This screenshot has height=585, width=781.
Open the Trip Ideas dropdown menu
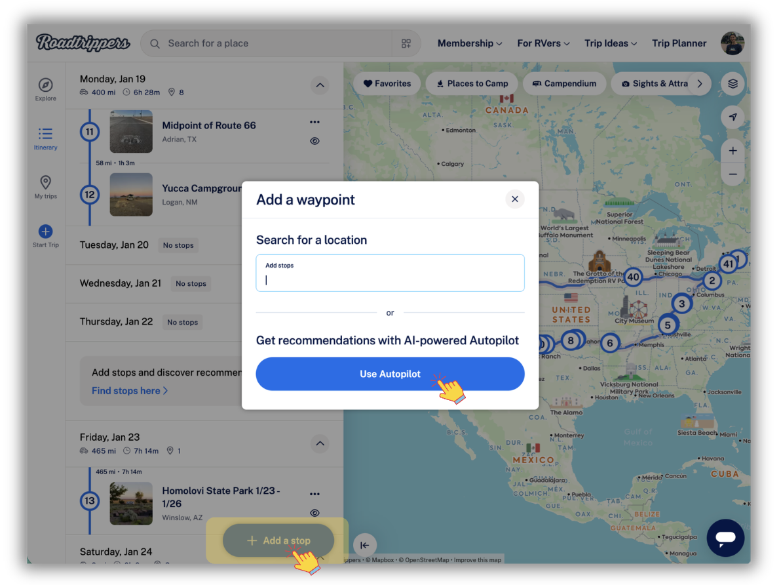pyautogui.click(x=611, y=43)
